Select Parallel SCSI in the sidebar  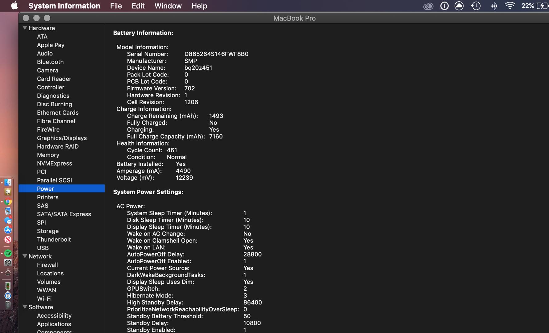(x=54, y=180)
